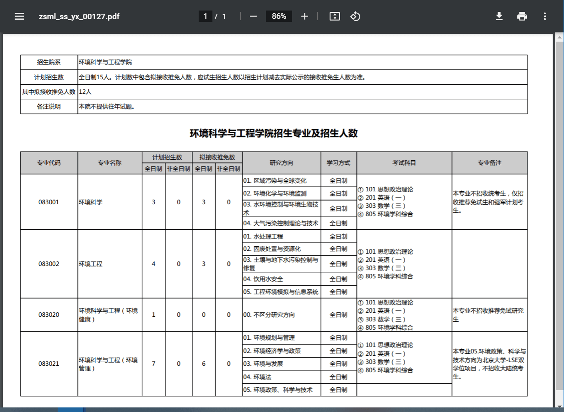
Task: Click the 083001 major code cell
Action: tap(49, 202)
